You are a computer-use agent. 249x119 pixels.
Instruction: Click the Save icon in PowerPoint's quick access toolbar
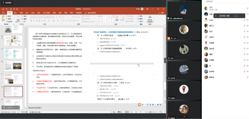(x=3, y=9)
